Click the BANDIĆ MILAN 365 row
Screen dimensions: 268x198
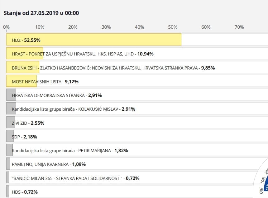coord(75,178)
